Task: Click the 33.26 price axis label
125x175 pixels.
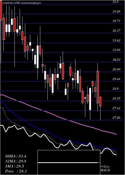Action: coord(116,11)
